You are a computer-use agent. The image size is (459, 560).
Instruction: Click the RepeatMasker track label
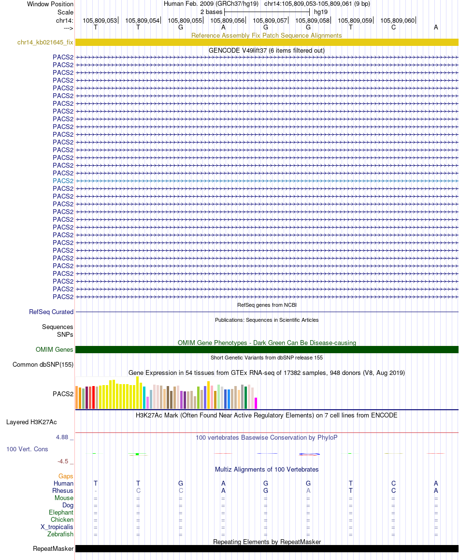coord(53,548)
